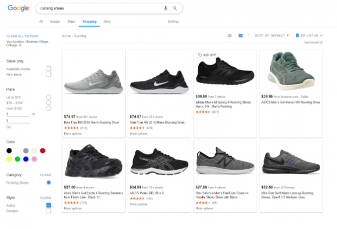This screenshot has width=337, height=229.
Task: Select the yellow color swatch
Action: [9, 159]
